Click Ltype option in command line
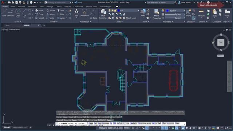 (x=126, y=123)
